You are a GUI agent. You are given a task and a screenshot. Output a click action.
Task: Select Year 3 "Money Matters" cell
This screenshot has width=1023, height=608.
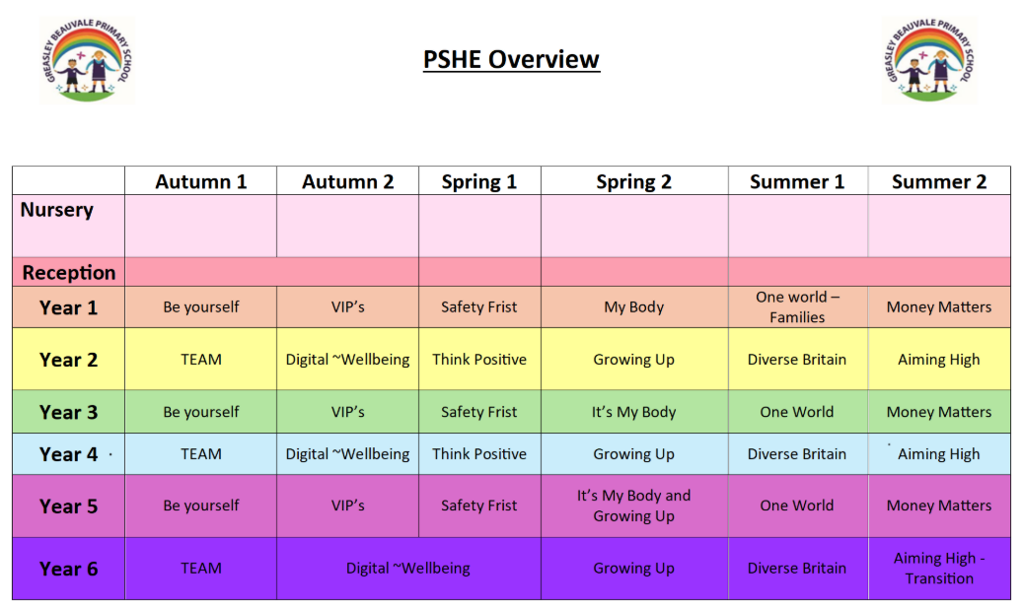tap(938, 412)
